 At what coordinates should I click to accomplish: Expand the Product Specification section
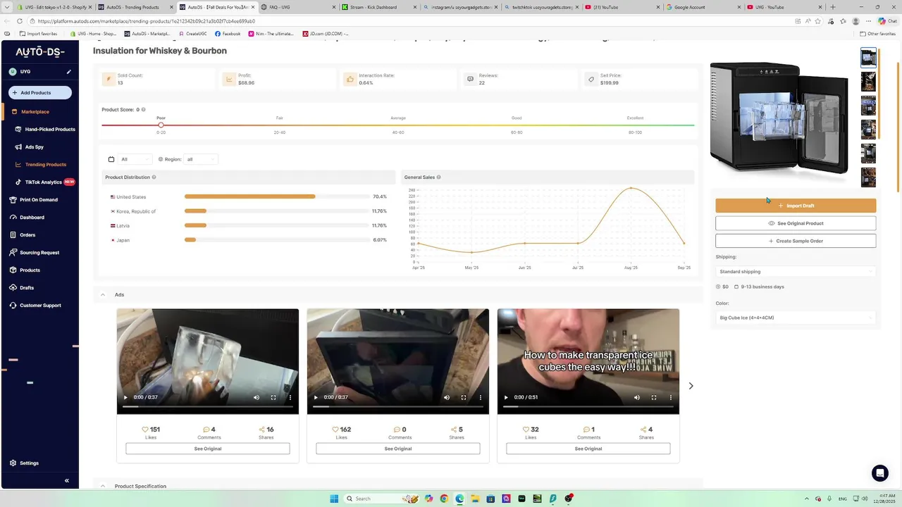point(103,487)
